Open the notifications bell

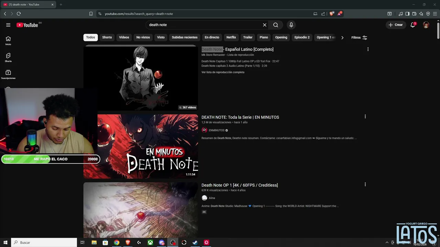tap(413, 25)
